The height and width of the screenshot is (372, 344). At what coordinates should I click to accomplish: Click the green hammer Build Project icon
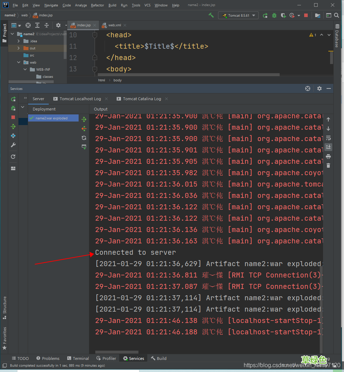point(211,15)
